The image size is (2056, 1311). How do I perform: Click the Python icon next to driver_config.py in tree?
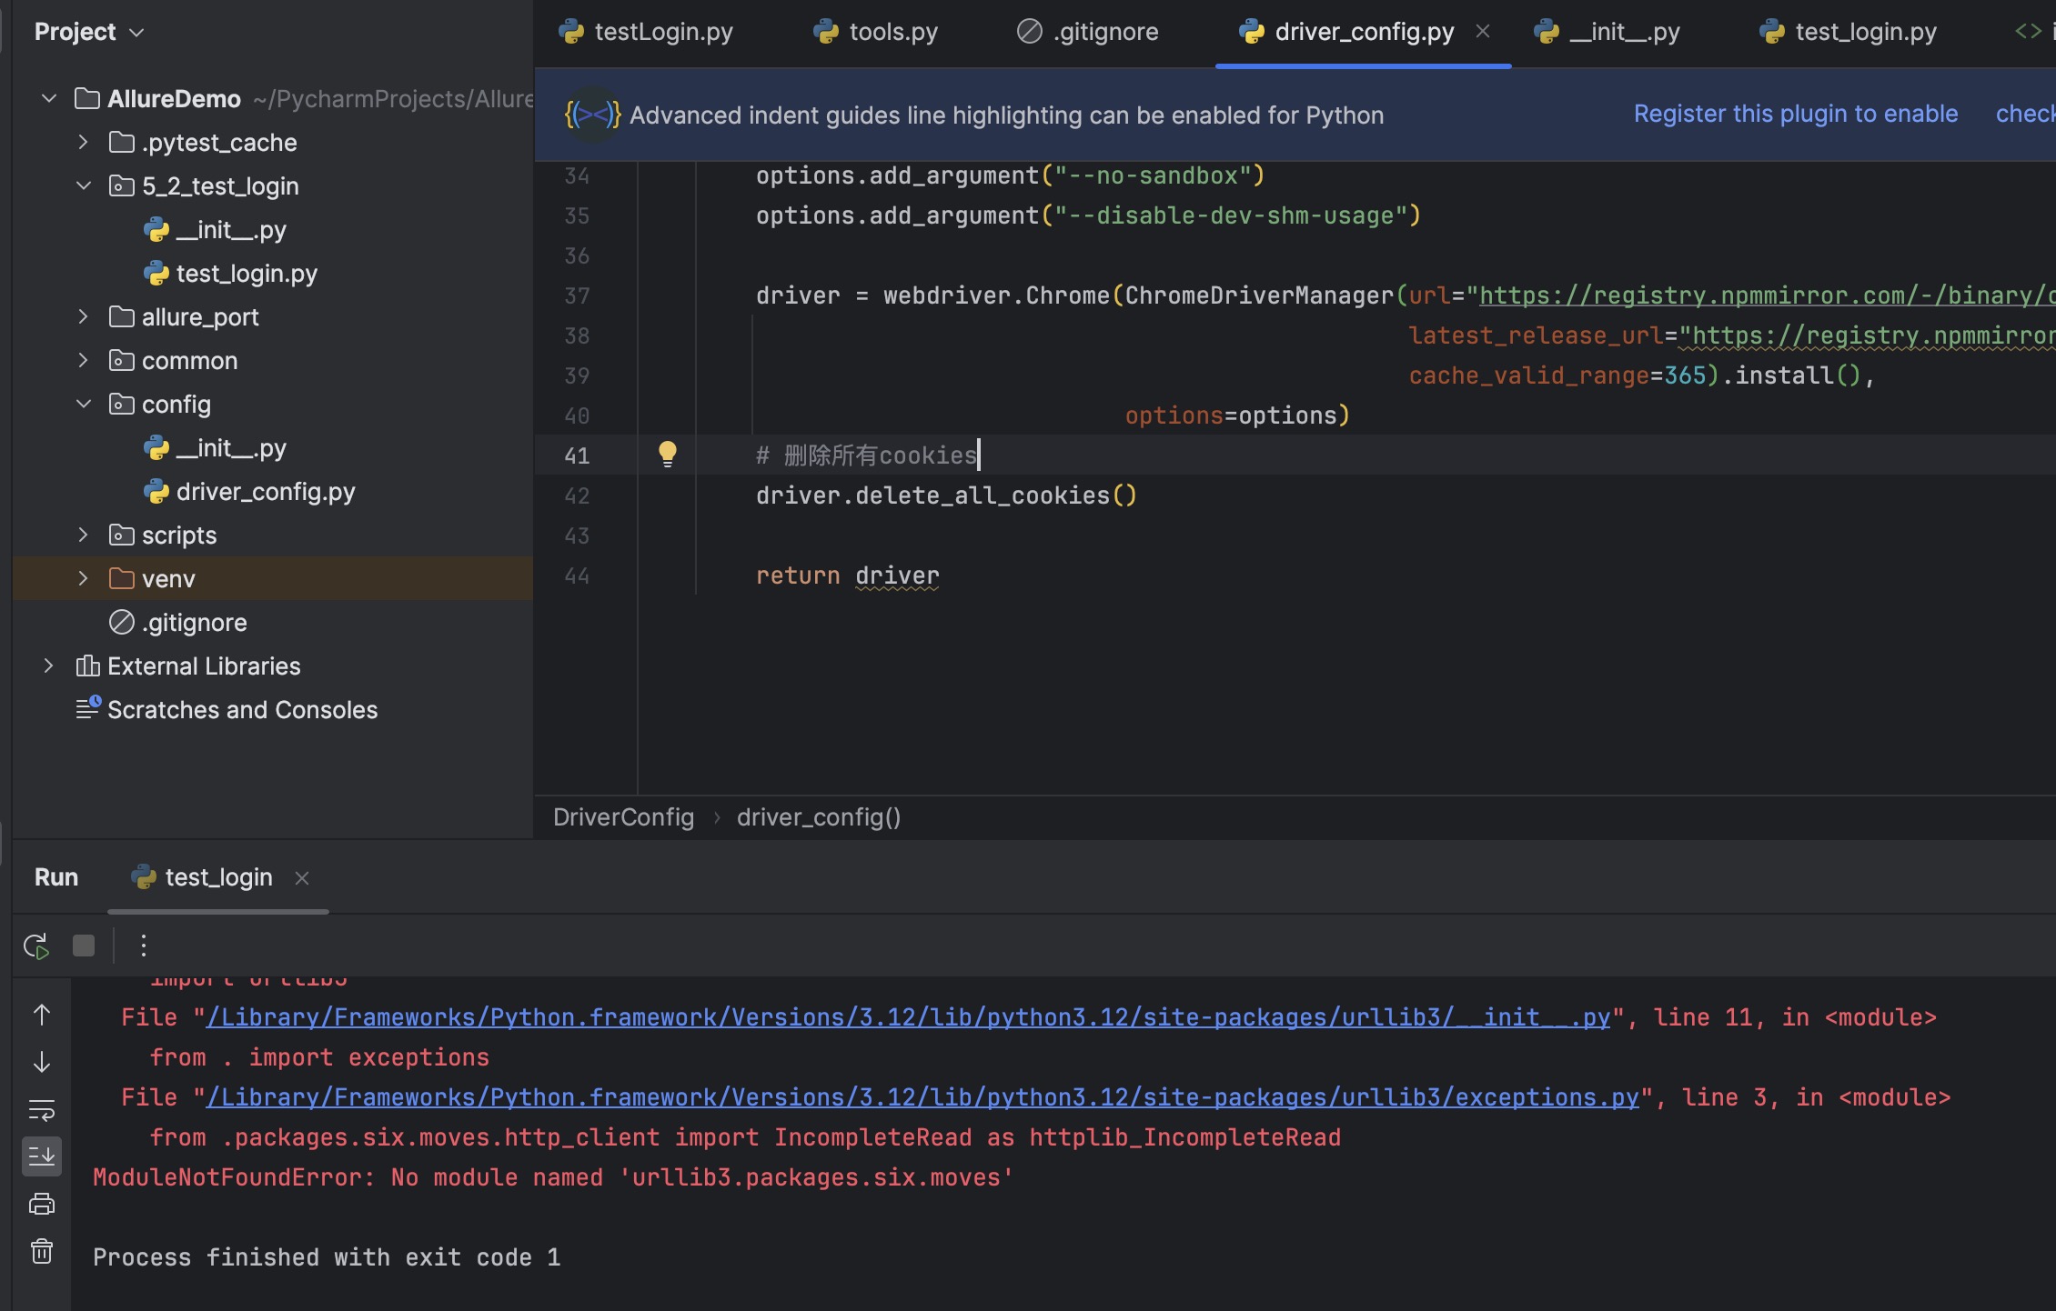point(156,492)
